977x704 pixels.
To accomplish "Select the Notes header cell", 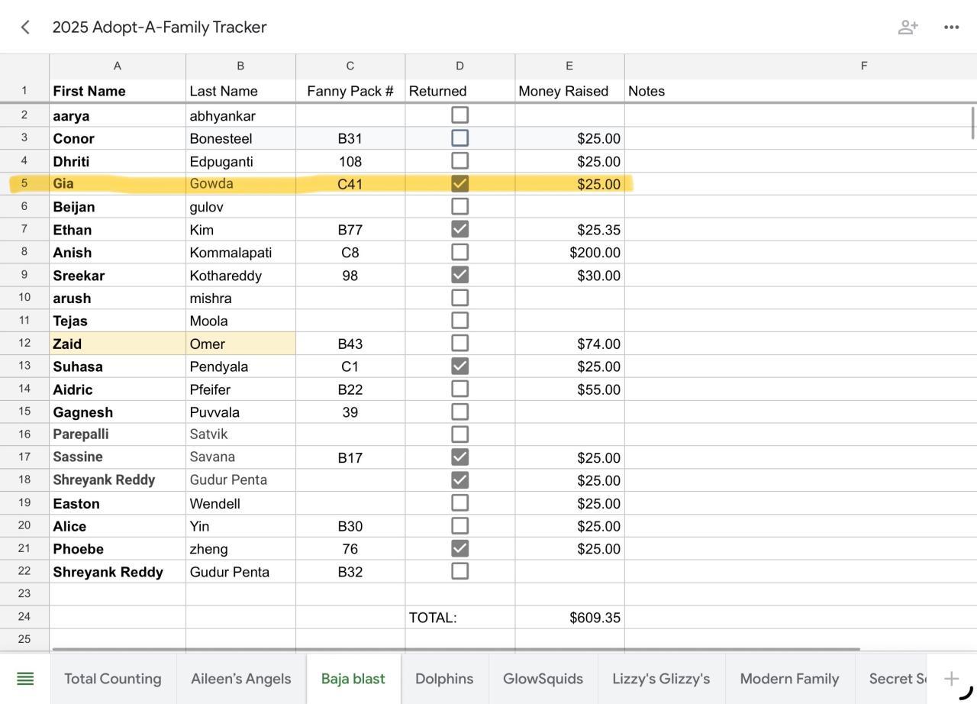I will (x=800, y=92).
